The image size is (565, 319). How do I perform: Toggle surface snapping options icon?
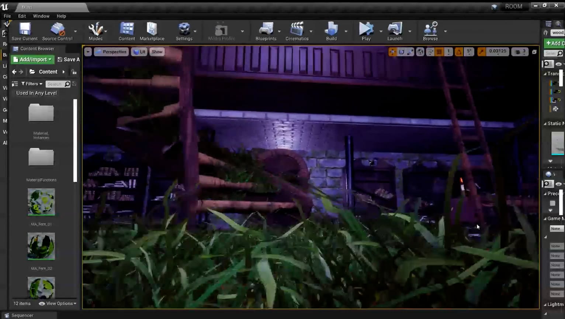pos(430,52)
